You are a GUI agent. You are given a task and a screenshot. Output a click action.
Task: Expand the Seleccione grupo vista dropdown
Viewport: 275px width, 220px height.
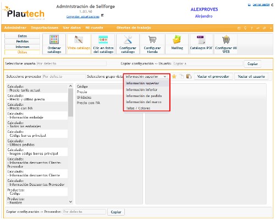coord(146,77)
